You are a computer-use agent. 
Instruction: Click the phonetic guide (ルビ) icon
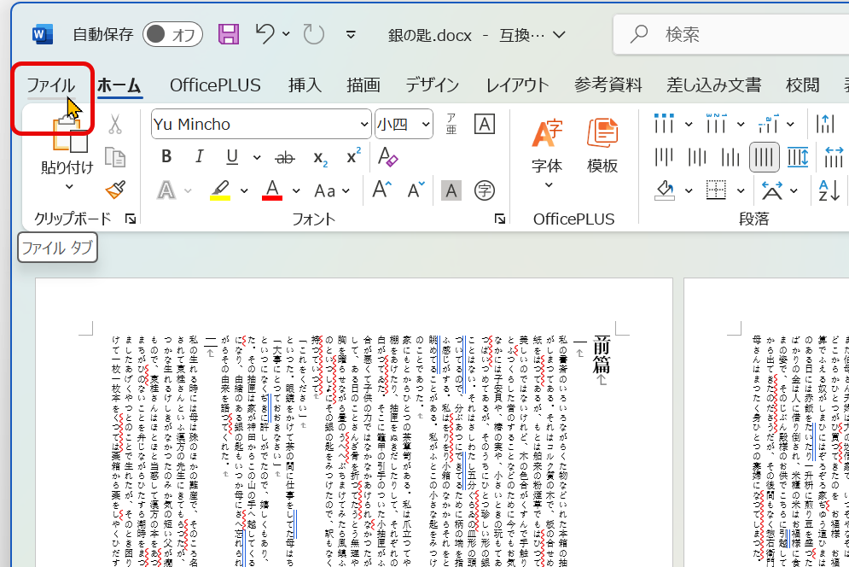[451, 124]
